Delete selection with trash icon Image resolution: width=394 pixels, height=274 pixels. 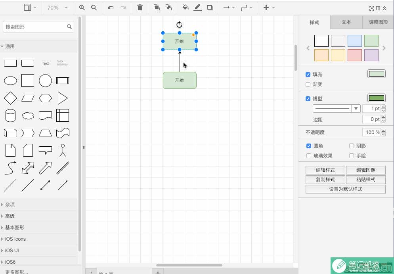pos(140,8)
